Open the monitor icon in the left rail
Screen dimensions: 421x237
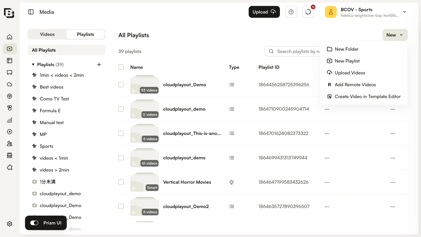pos(10,72)
